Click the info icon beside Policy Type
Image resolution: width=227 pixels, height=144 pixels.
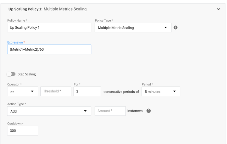pyautogui.click(x=176, y=28)
